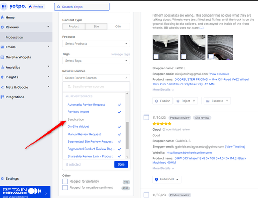258x198 pixels.
Task: Click the Escalate envelope icon
Action: point(208,101)
